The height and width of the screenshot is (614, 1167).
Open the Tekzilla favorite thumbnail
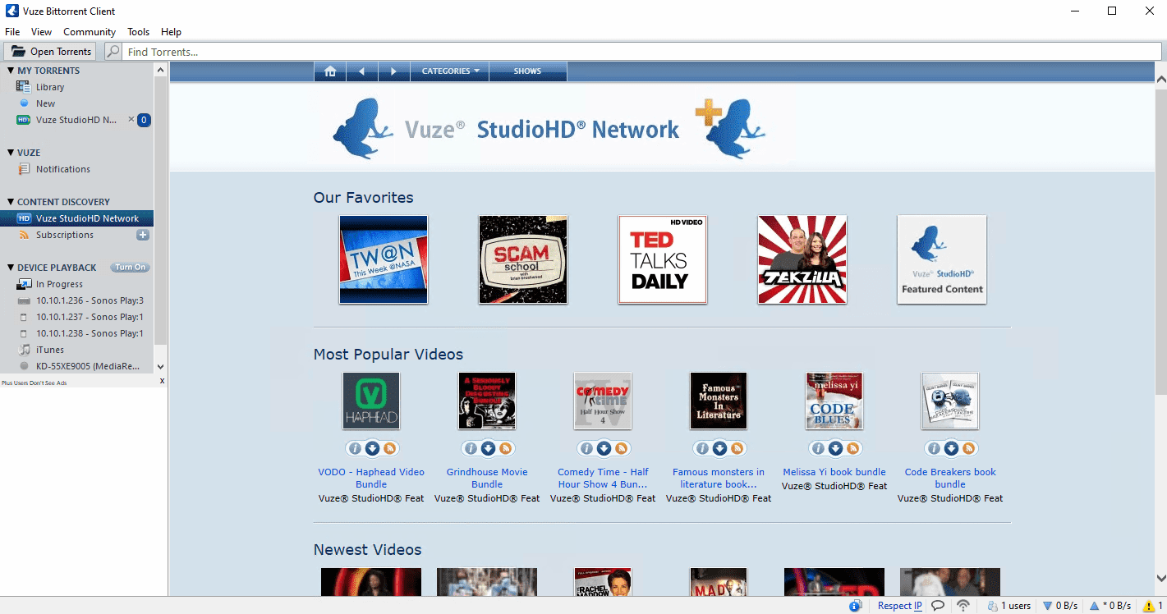802,259
